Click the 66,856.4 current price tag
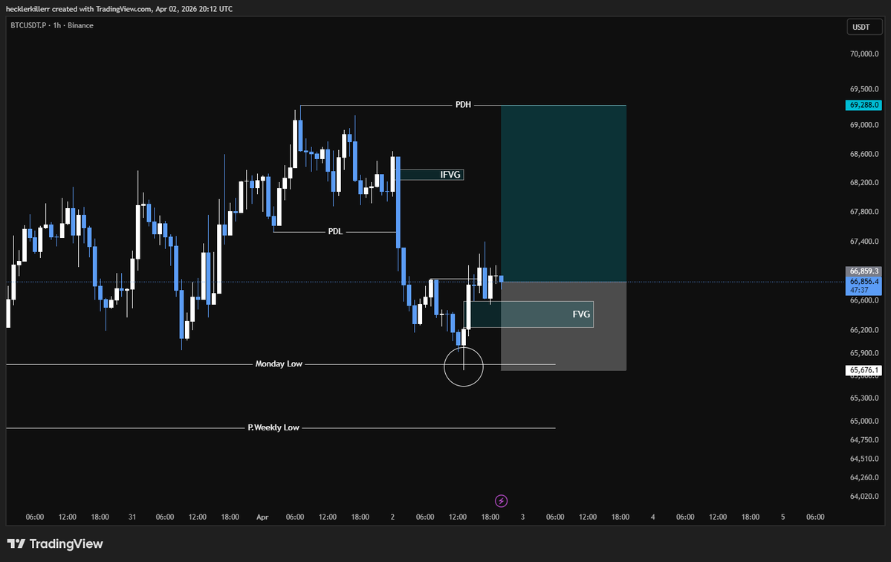891x562 pixels. [x=864, y=285]
